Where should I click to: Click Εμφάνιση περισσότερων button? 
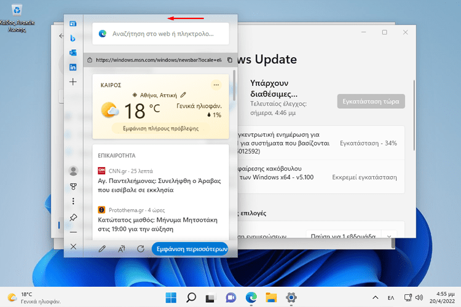(x=190, y=249)
